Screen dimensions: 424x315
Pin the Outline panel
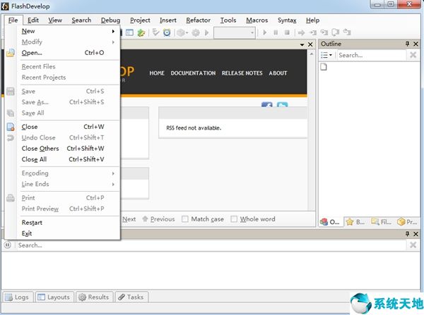pyautogui.click(x=407, y=44)
